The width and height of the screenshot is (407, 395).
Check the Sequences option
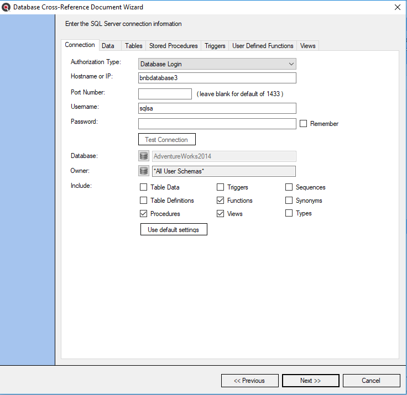coord(289,187)
